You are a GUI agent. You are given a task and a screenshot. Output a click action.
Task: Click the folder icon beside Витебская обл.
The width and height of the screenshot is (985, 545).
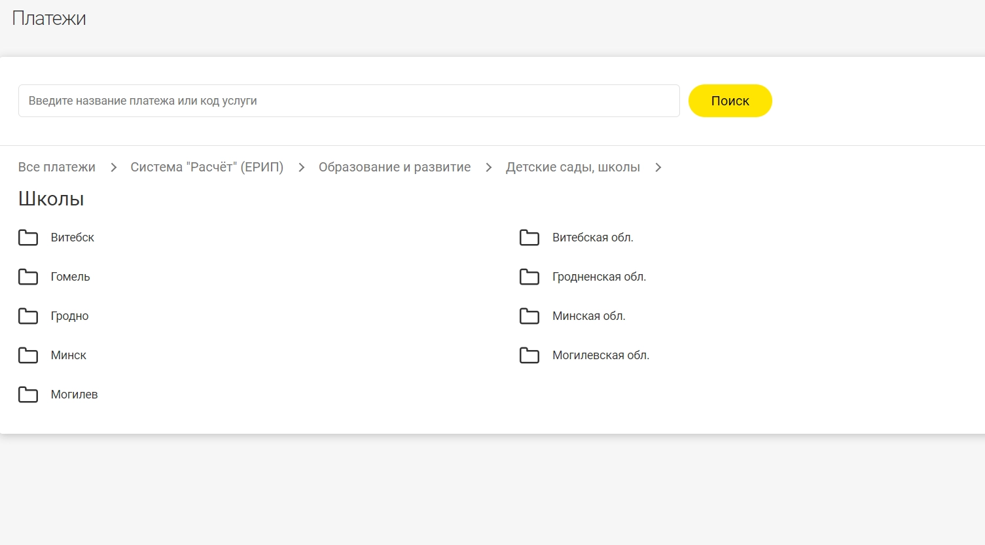point(529,237)
